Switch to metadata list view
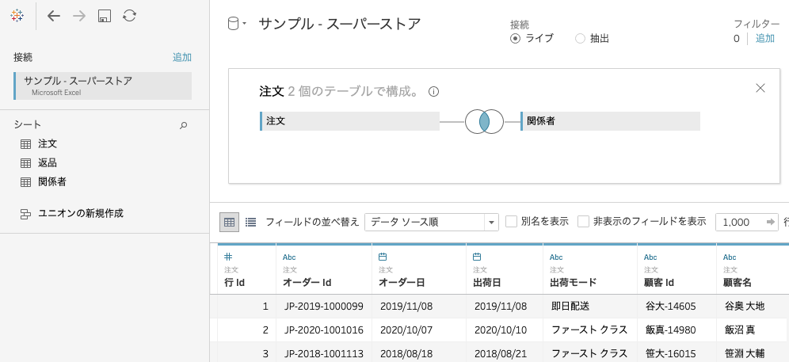The image size is (789, 362). click(250, 222)
